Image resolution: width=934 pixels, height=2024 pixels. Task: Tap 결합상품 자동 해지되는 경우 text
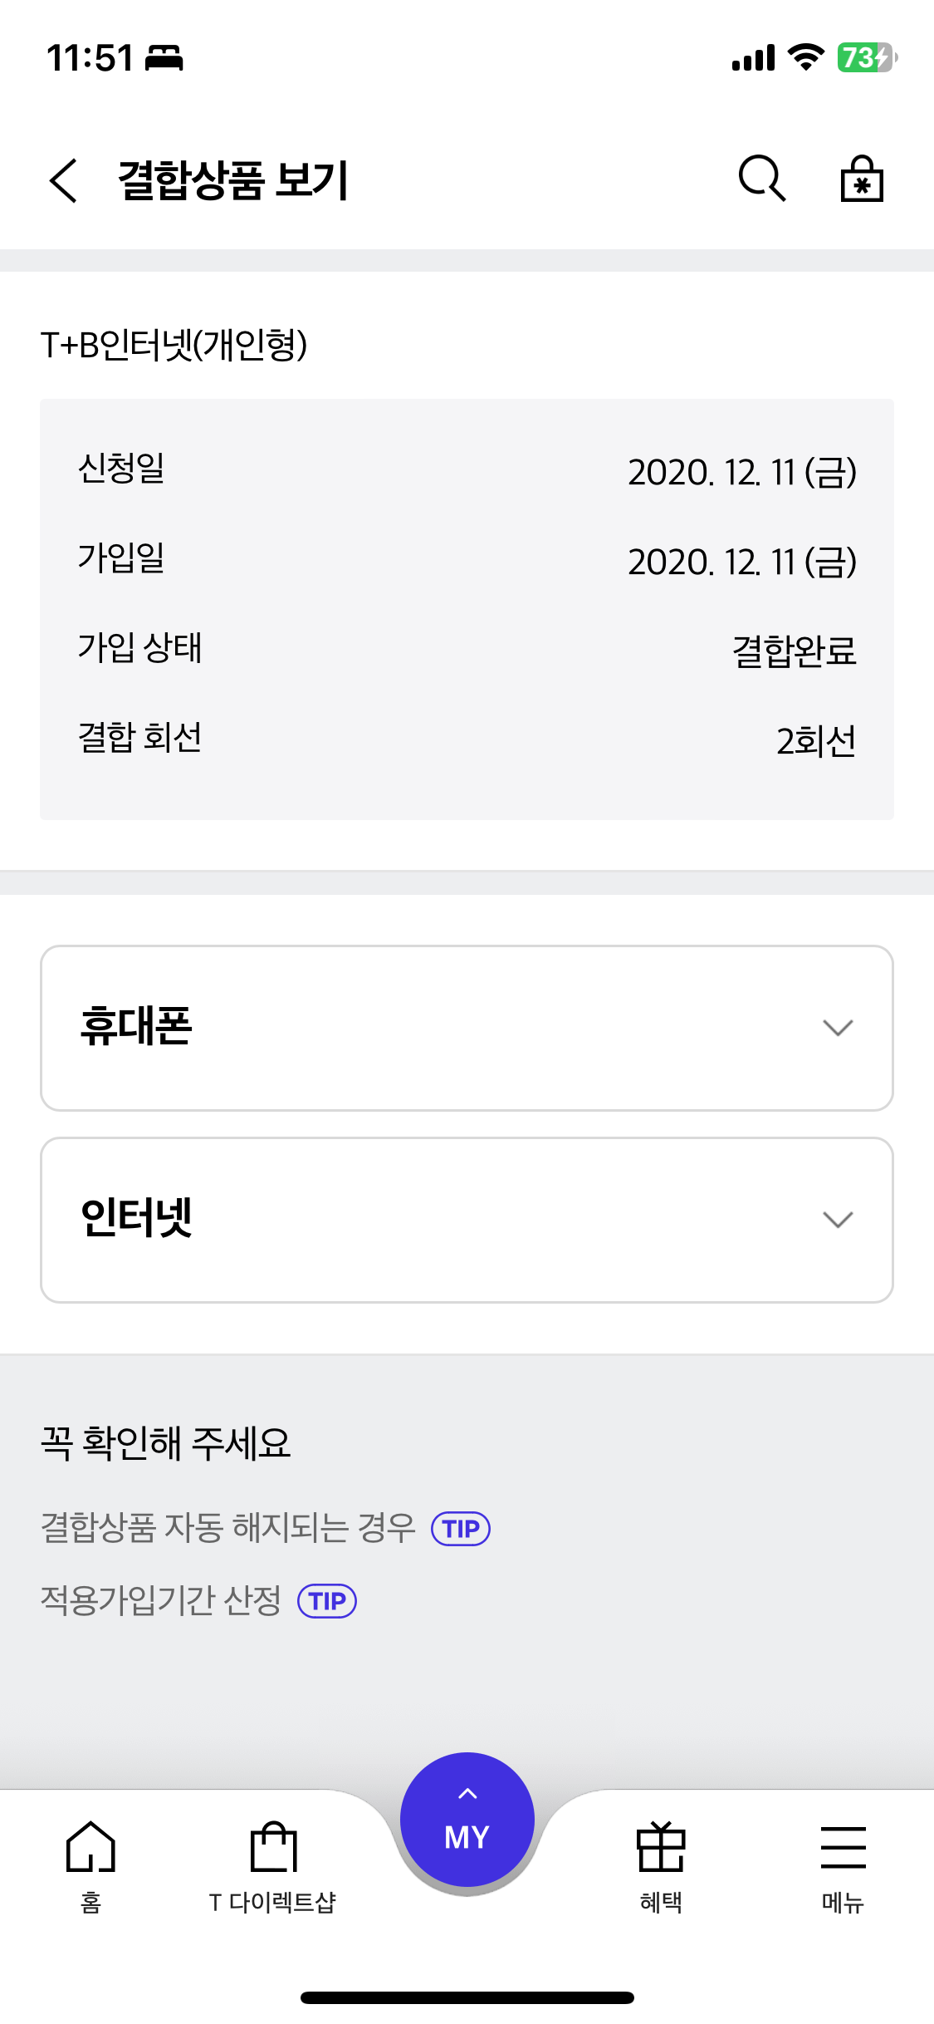point(228,1528)
